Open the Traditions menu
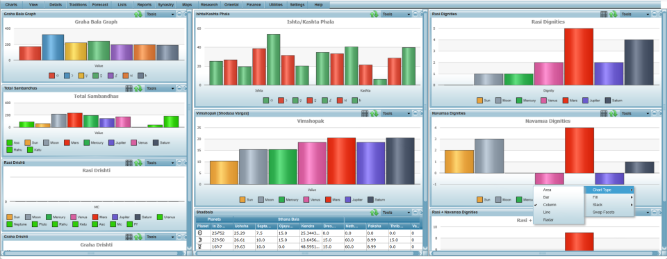Screen dimensions: 667x259 coord(77,5)
